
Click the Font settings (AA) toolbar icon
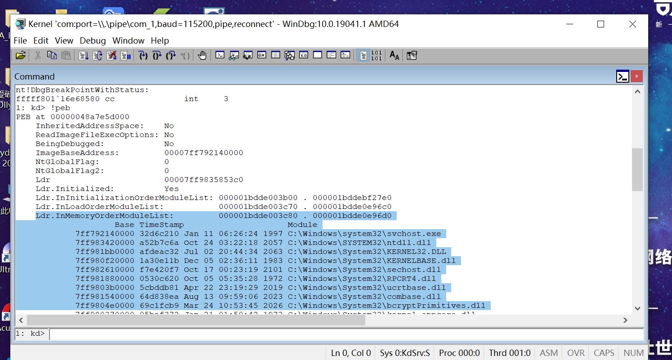(394, 55)
